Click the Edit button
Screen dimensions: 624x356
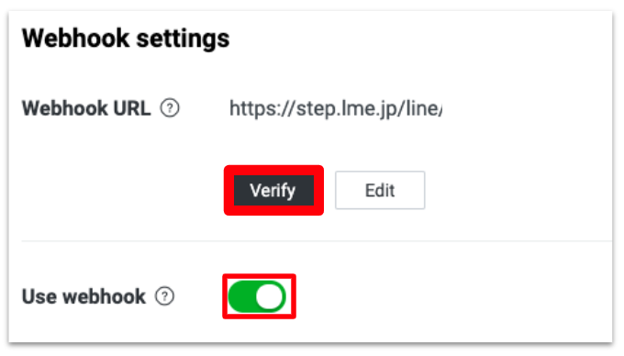coord(380,190)
